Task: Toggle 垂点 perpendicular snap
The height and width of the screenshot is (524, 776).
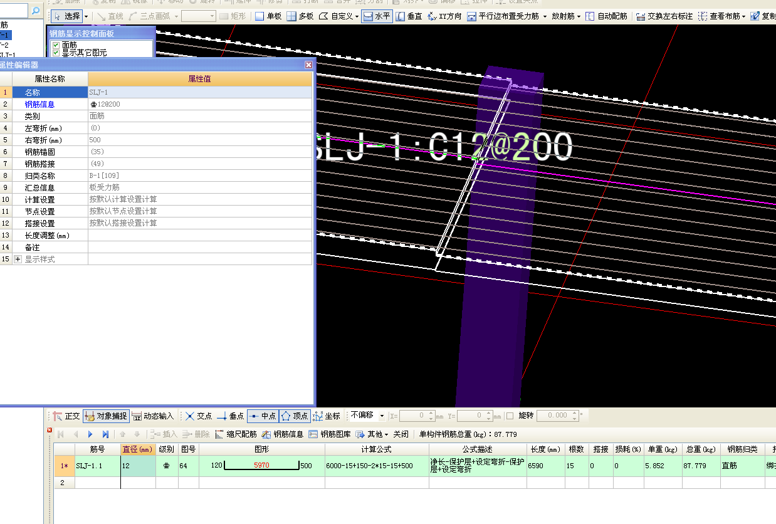Action: 230,416
